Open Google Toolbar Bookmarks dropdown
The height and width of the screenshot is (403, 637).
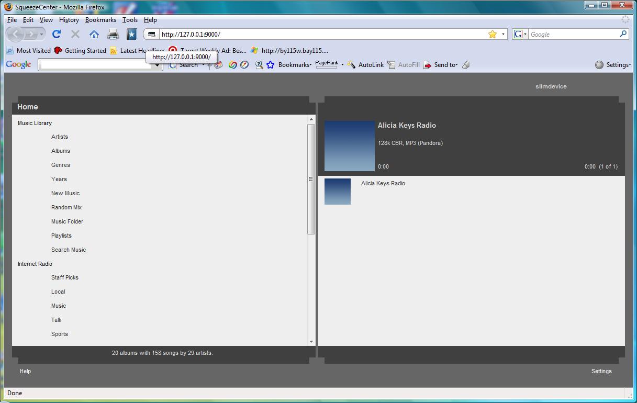pyautogui.click(x=294, y=65)
